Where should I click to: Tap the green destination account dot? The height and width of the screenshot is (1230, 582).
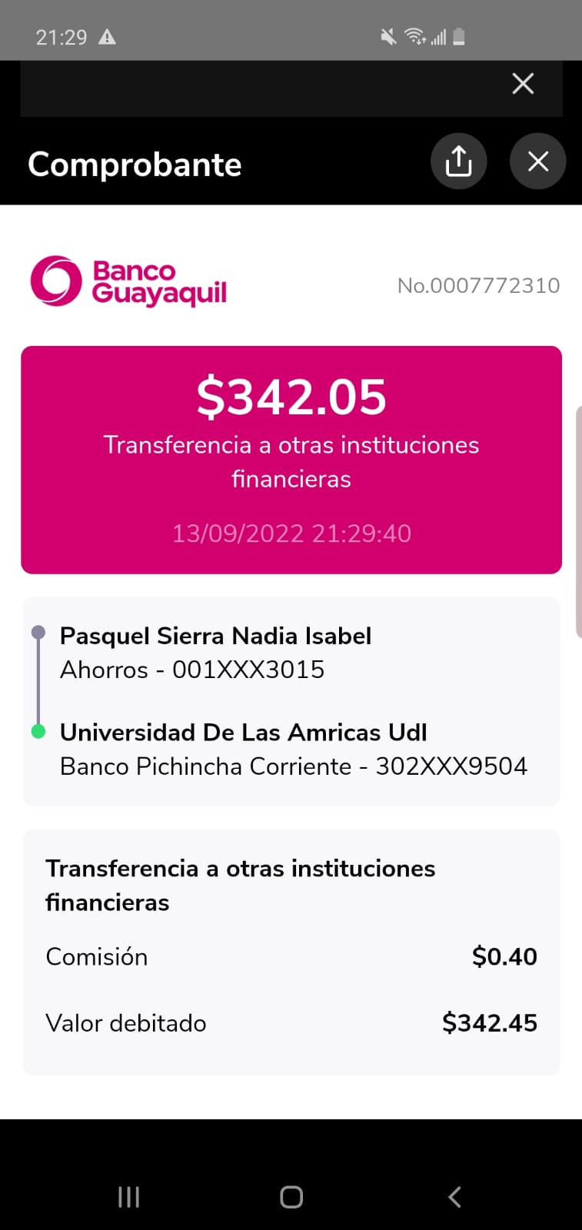point(38,731)
